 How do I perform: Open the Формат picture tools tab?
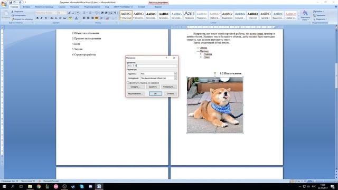pos(158,7)
